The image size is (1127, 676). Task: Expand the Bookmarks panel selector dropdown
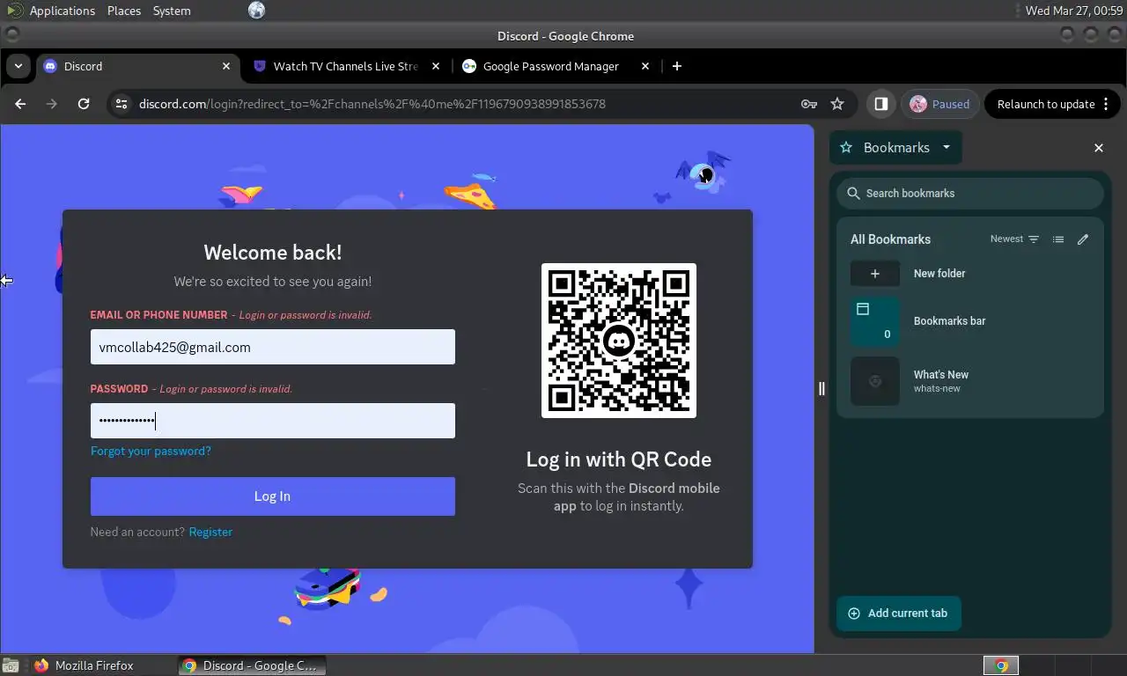pos(947,148)
